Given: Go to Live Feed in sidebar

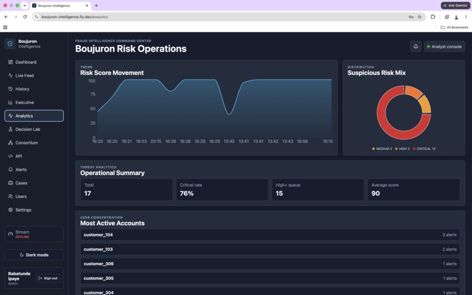Looking at the screenshot, I should tap(34, 76).
